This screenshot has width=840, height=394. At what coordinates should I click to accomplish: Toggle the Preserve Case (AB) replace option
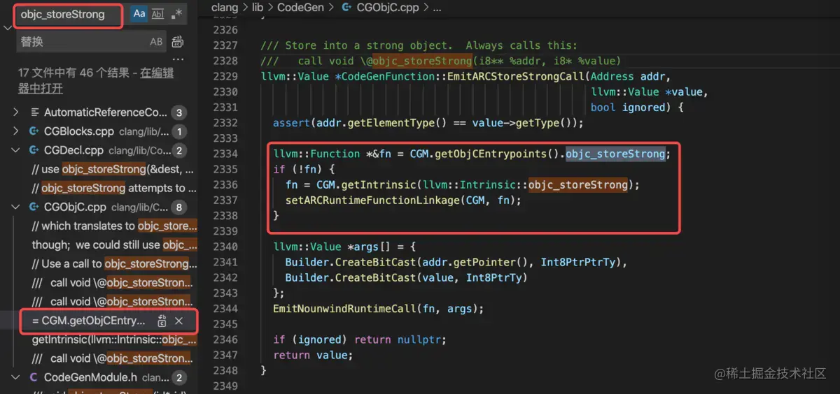point(156,42)
